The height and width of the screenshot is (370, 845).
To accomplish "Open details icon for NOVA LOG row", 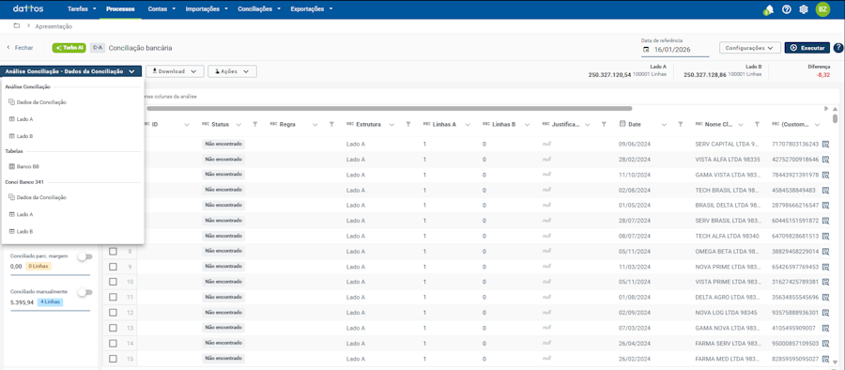I will coord(825,313).
